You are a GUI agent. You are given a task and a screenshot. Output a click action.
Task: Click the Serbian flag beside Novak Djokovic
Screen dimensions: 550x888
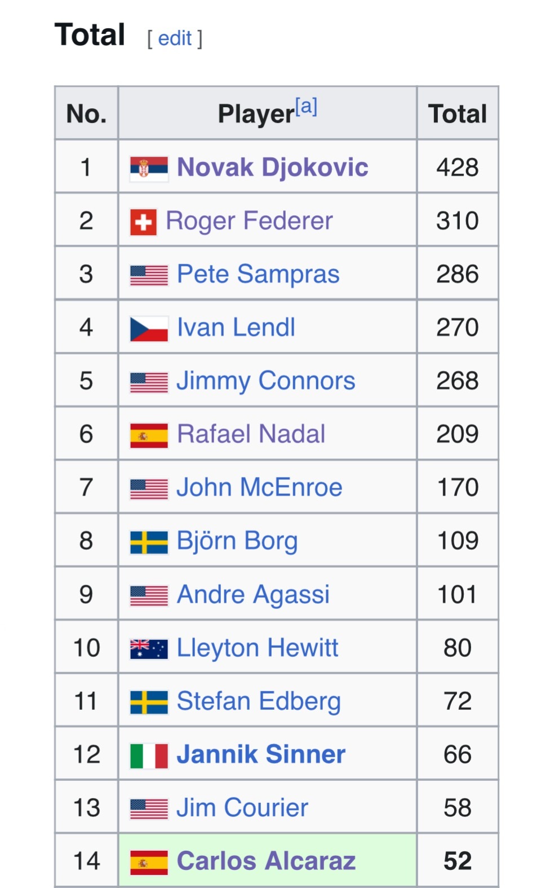tap(149, 168)
